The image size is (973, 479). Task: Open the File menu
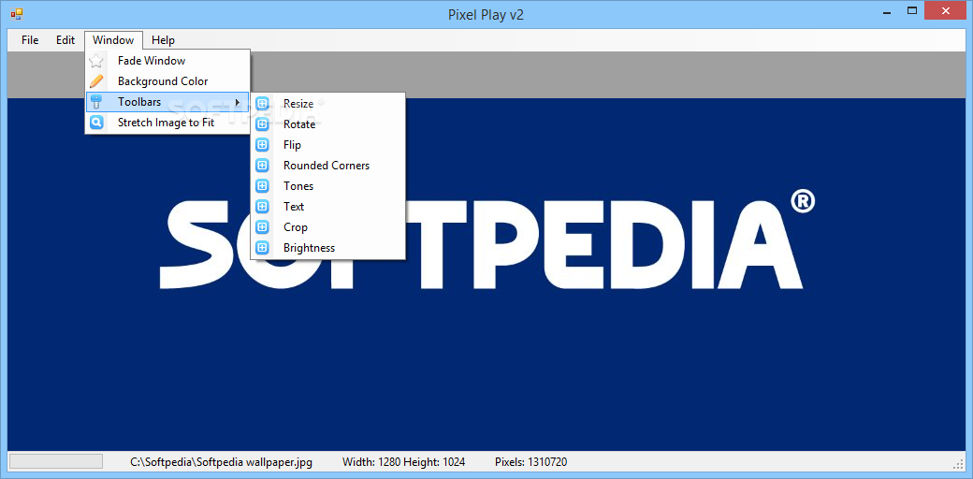tap(30, 40)
